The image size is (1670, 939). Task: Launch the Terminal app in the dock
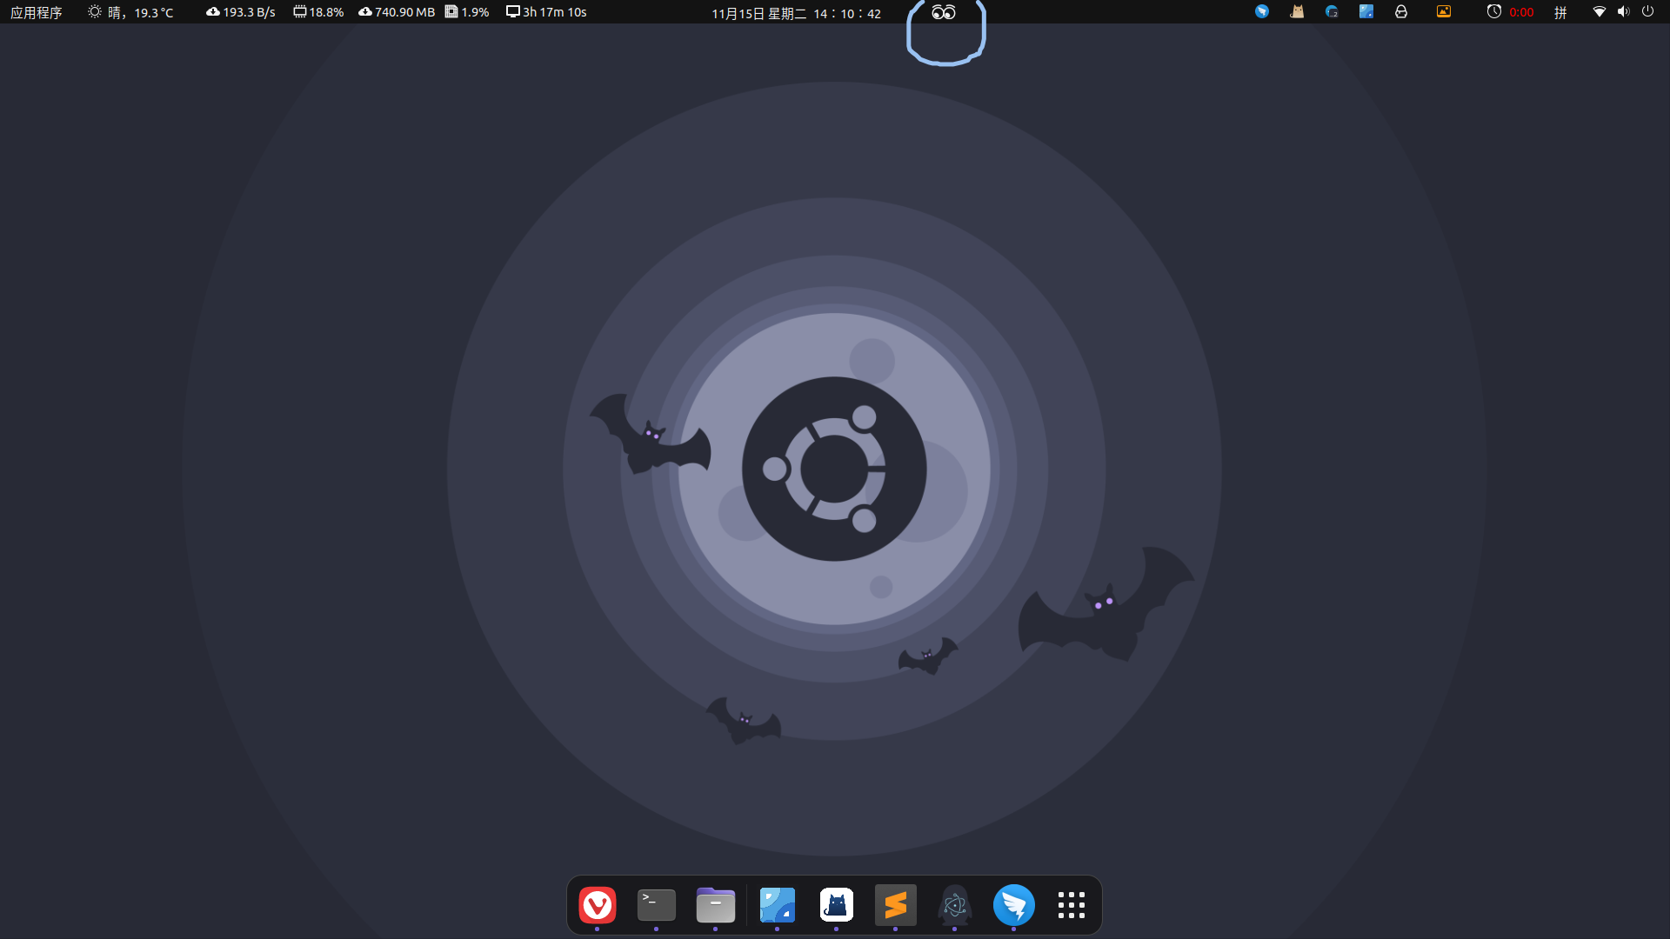click(x=656, y=905)
